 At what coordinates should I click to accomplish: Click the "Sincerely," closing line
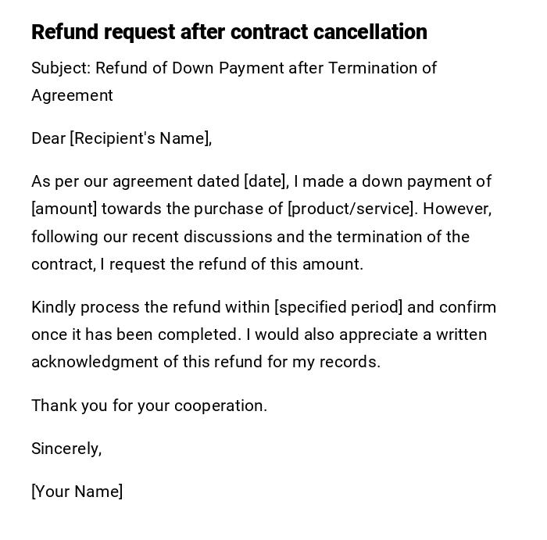(x=66, y=449)
